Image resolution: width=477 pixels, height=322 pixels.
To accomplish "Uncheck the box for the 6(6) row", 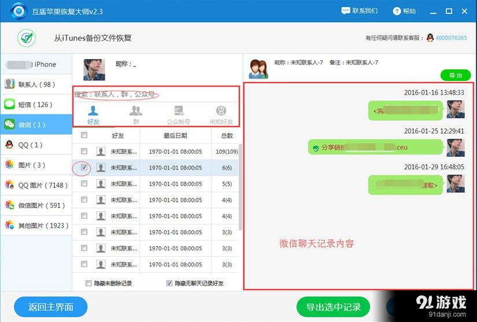I will tap(84, 167).
